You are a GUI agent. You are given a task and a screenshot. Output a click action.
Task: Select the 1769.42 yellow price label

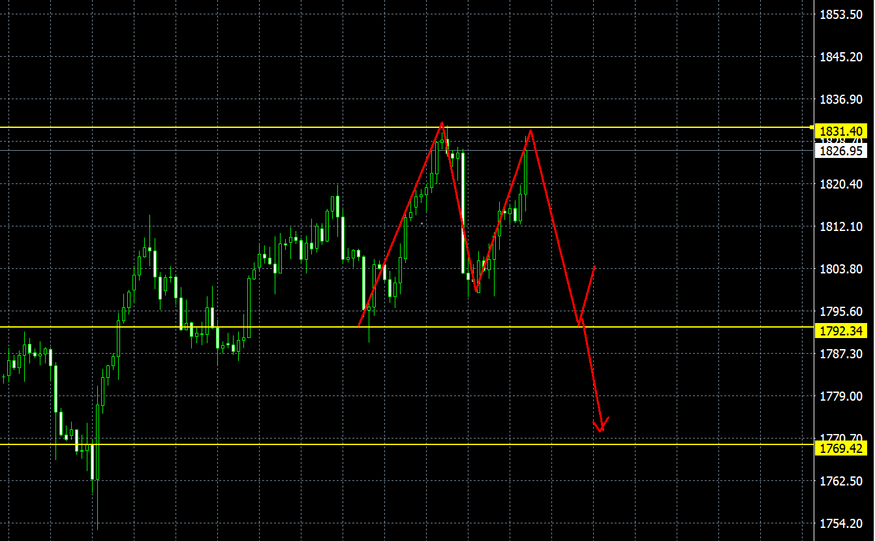click(x=841, y=448)
